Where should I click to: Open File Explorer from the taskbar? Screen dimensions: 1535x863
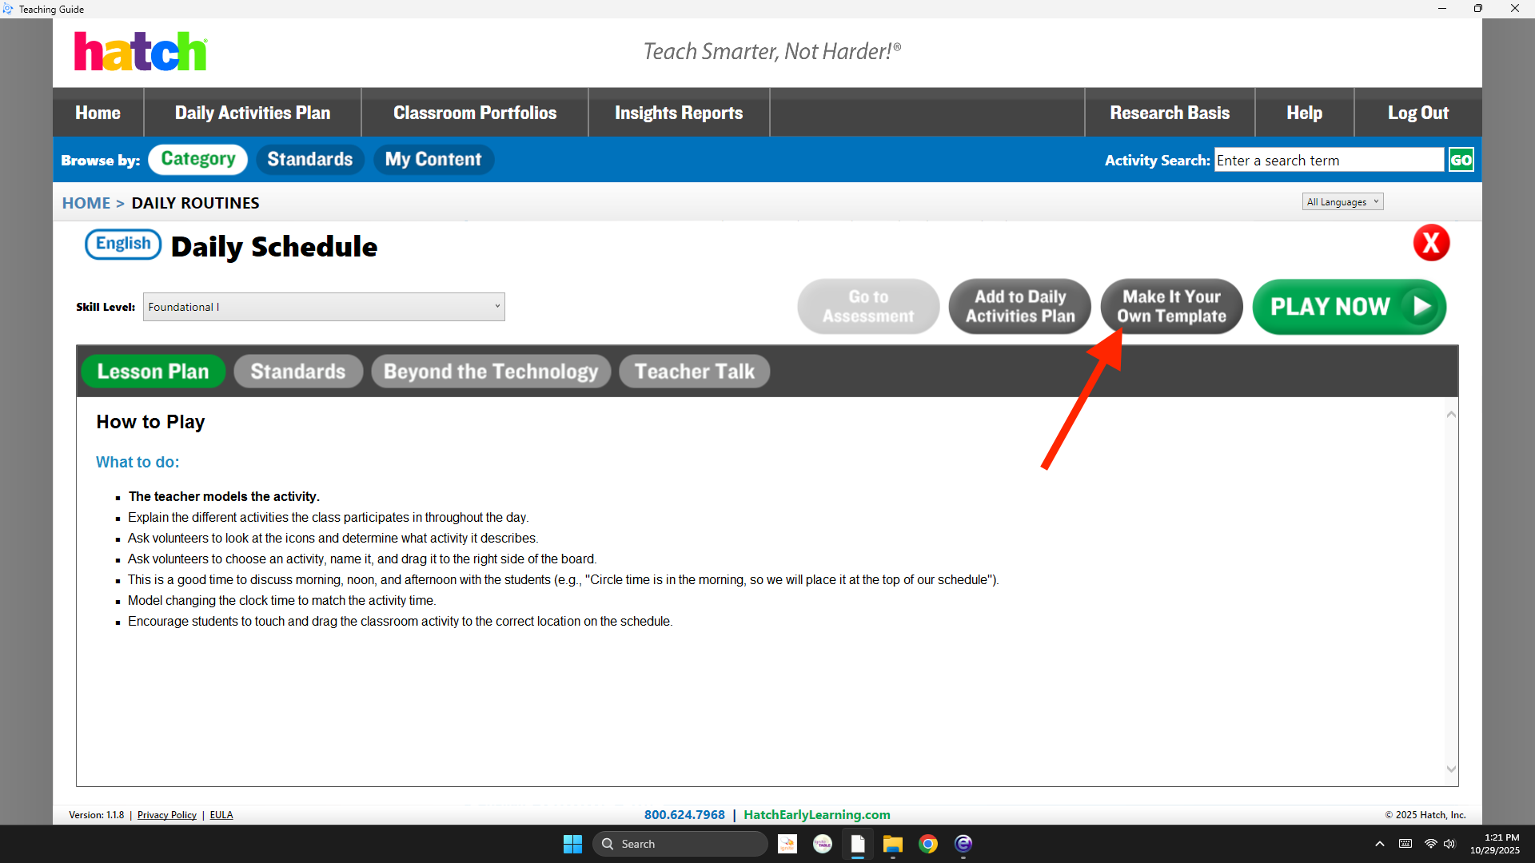click(x=892, y=844)
